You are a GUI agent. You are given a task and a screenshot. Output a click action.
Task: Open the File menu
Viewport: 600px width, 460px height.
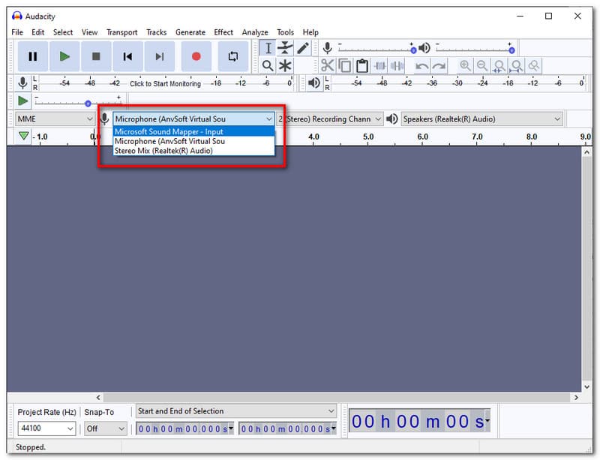tap(17, 32)
